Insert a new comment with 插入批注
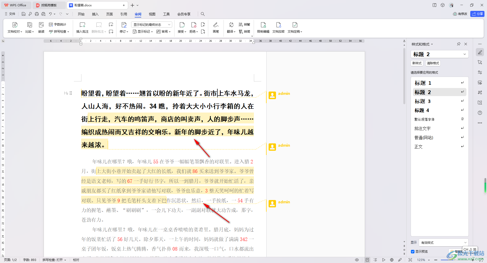The image size is (487, 263). click(x=82, y=28)
